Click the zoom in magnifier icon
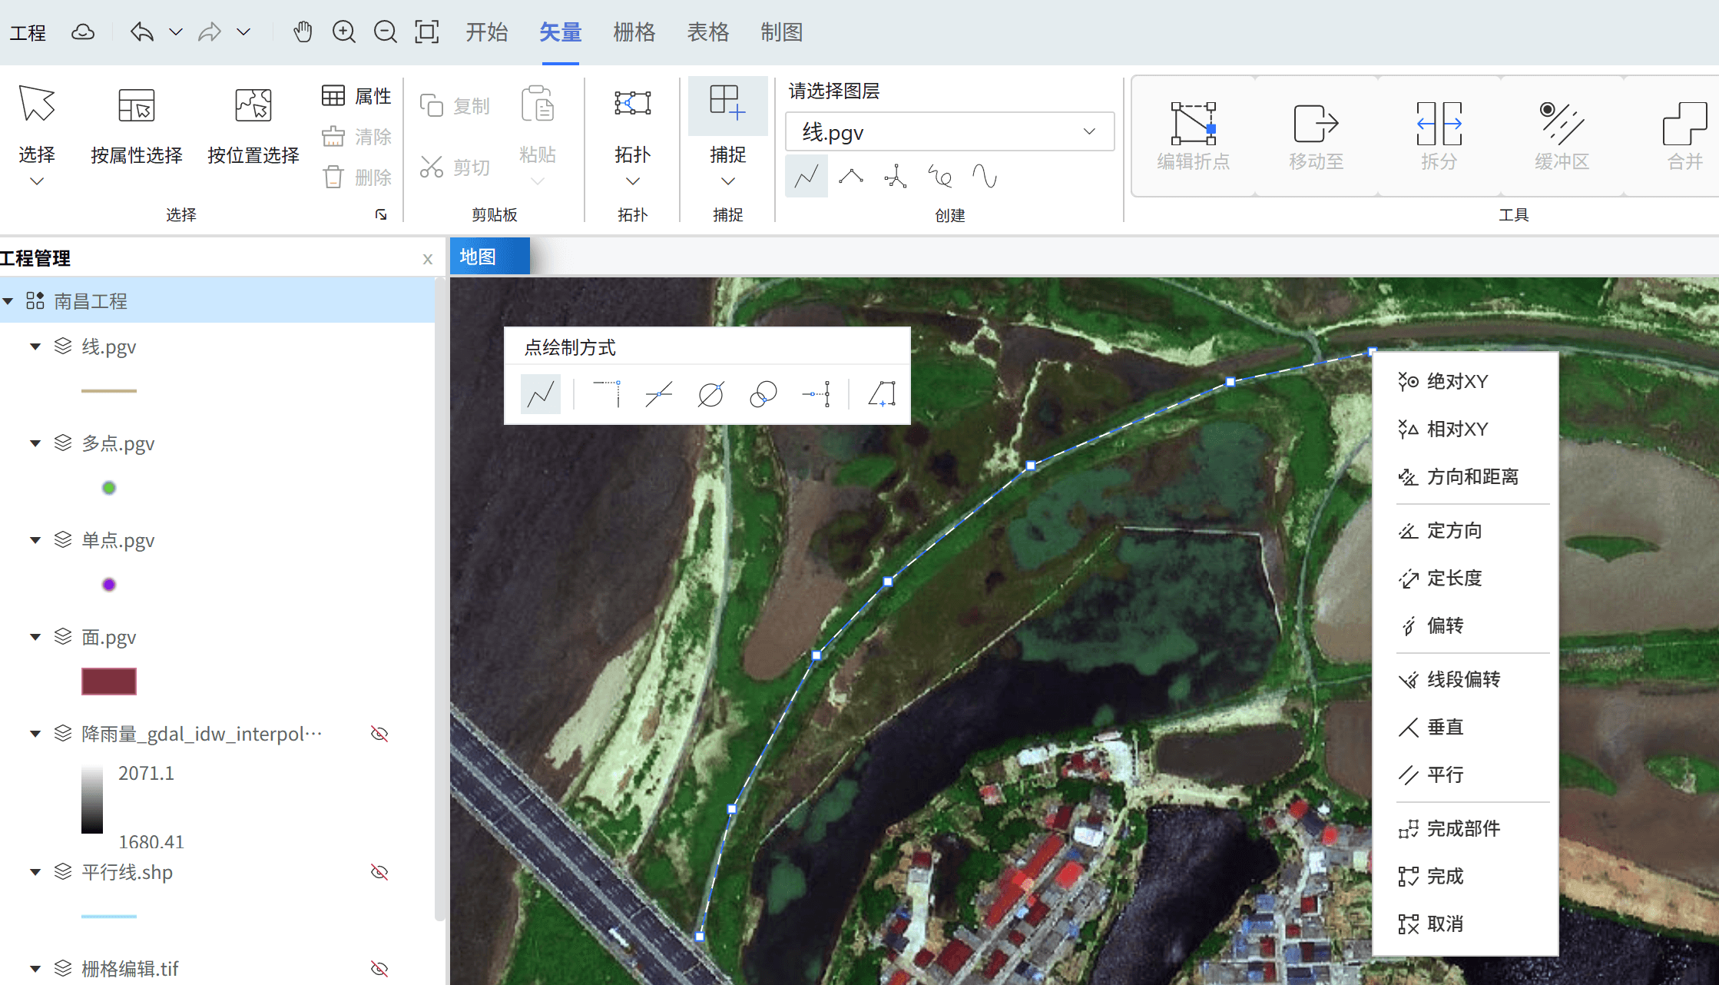 [343, 32]
